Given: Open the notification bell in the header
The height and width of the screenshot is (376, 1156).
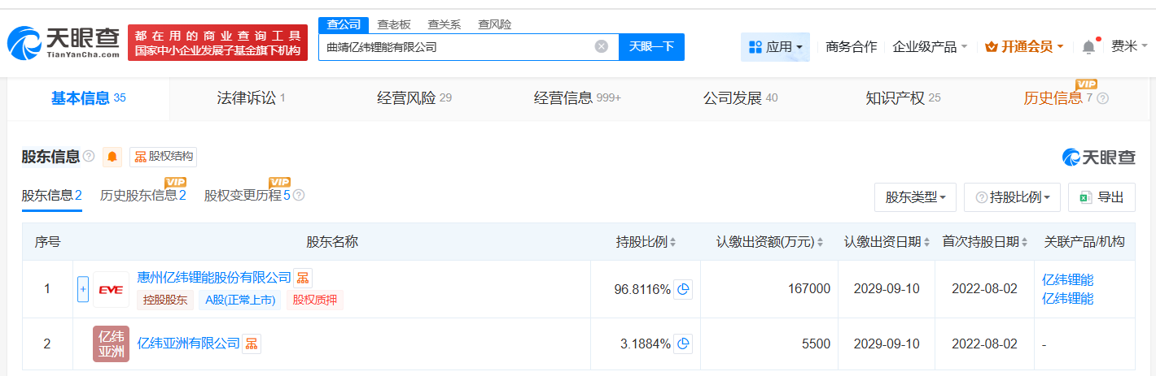Looking at the screenshot, I should pos(1088,46).
